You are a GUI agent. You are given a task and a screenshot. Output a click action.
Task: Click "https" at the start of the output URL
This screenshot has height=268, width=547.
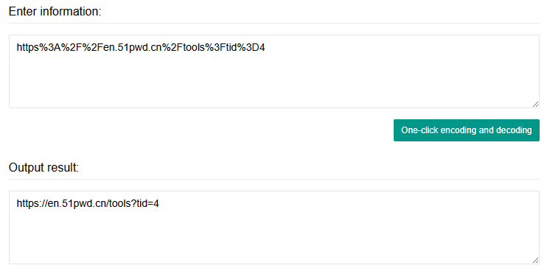coord(28,204)
